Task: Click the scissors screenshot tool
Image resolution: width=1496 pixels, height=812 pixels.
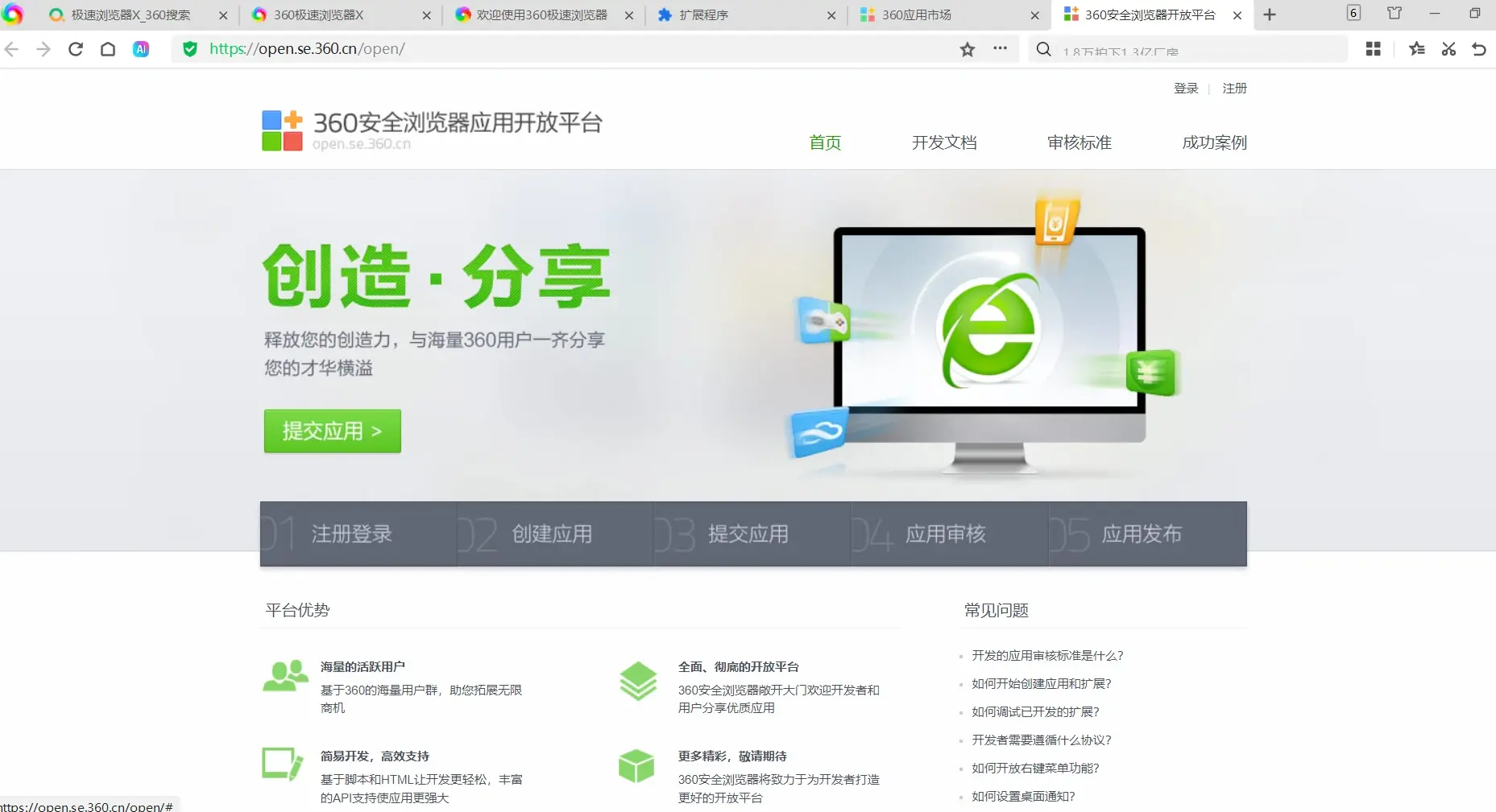Action: [1448, 49]
